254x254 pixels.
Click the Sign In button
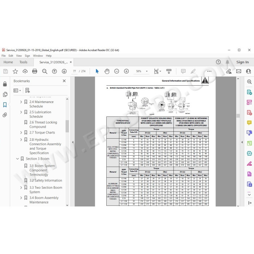[x=242, y=62]
